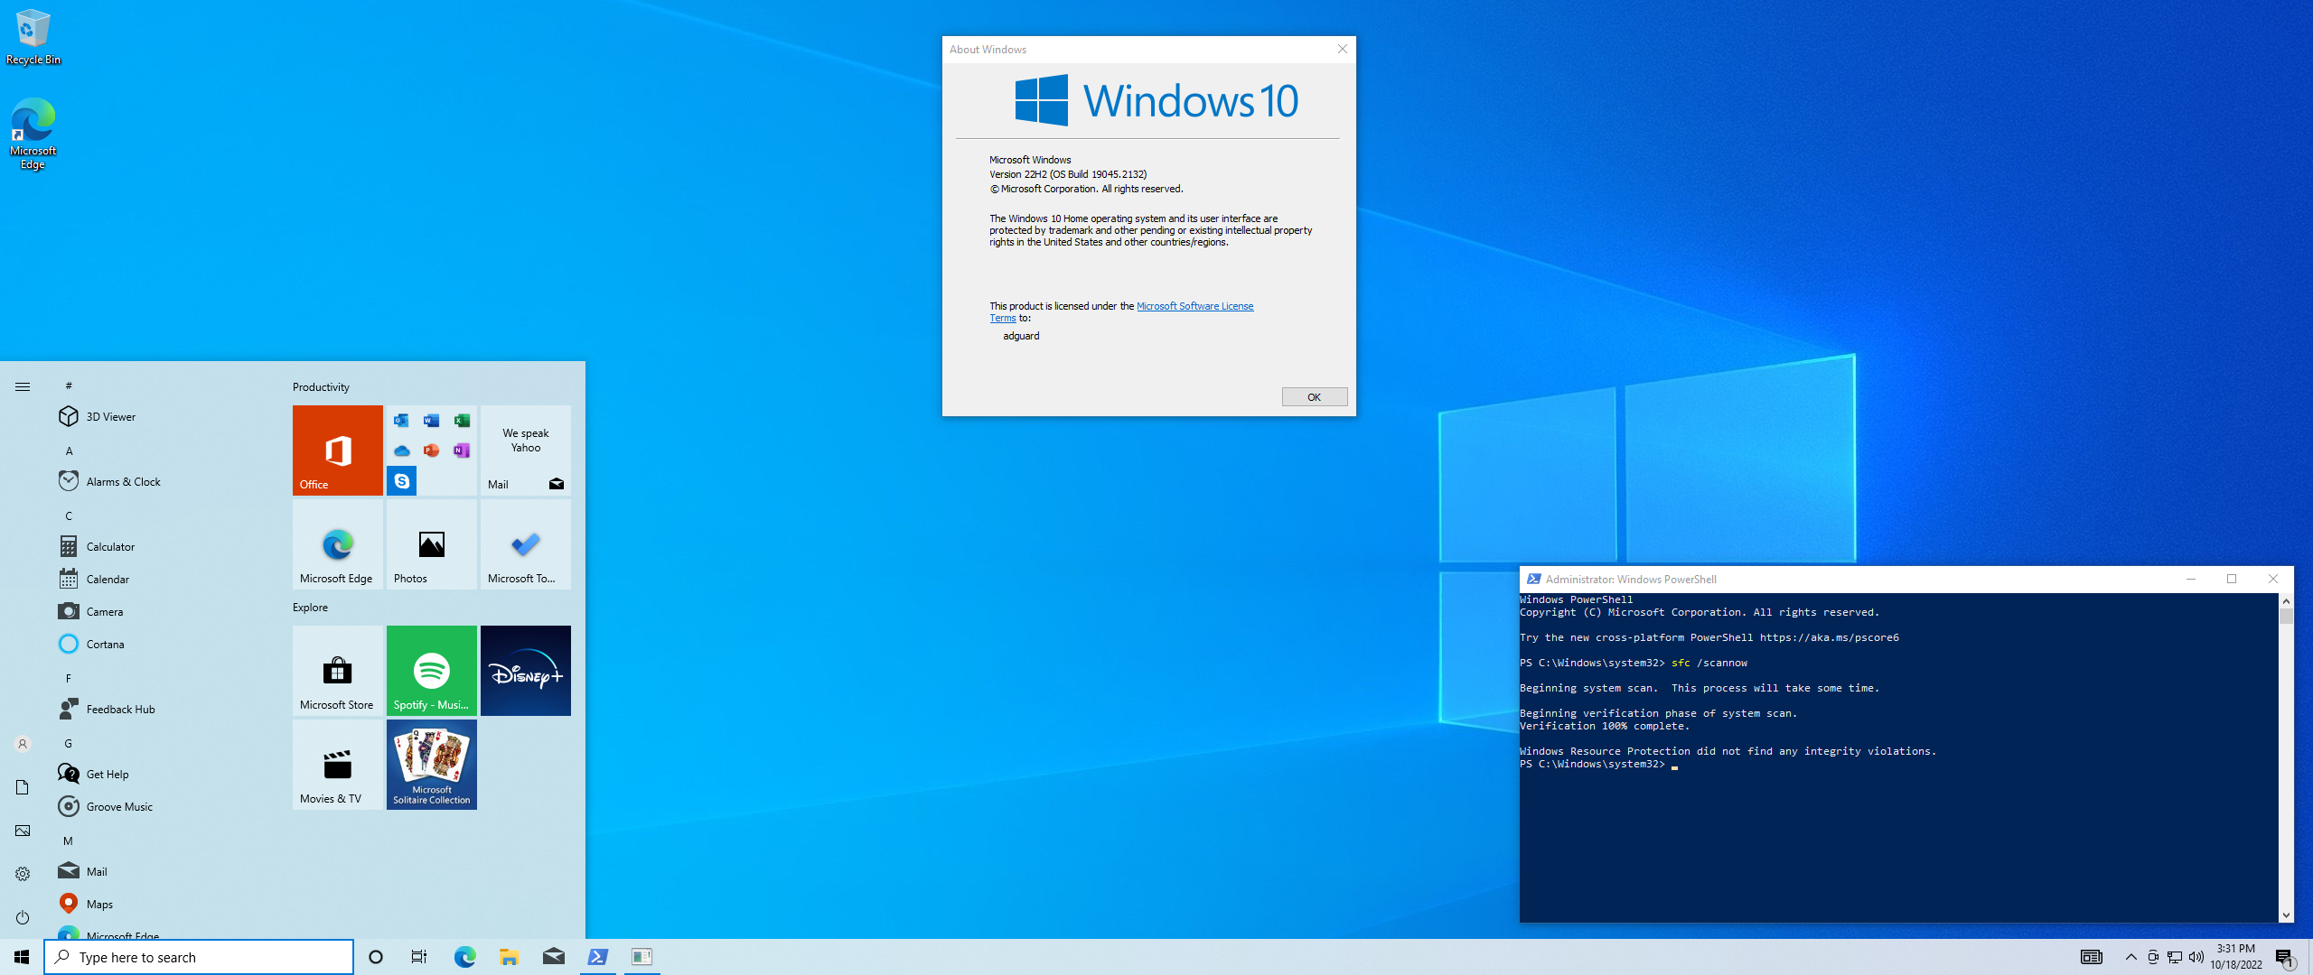Screen dimensions: 2313x975
Task: Open the Action Center notifications
Action: tap(2285, 957)
